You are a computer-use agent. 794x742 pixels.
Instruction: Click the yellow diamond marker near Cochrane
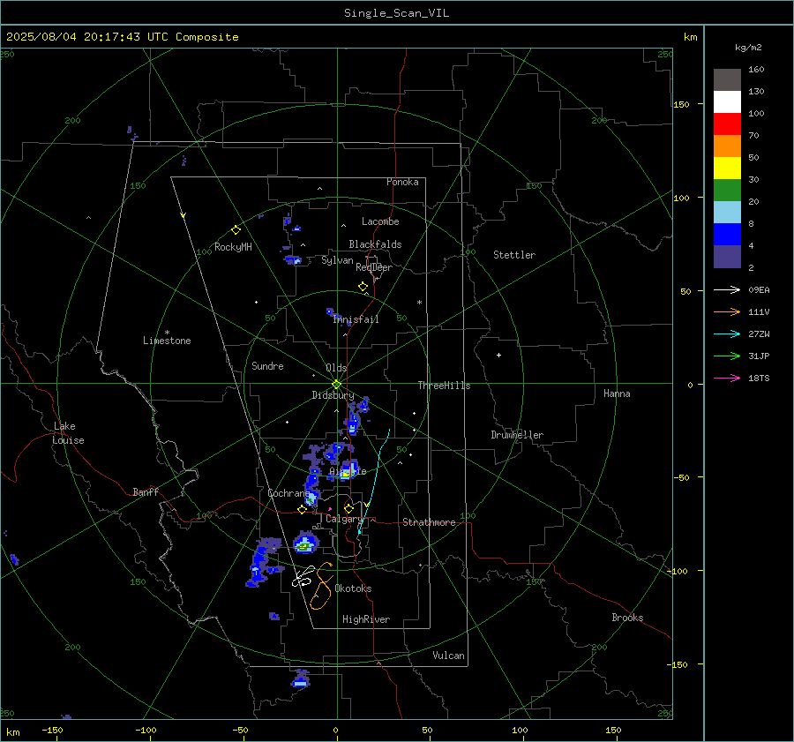click(x=302, y=510)
